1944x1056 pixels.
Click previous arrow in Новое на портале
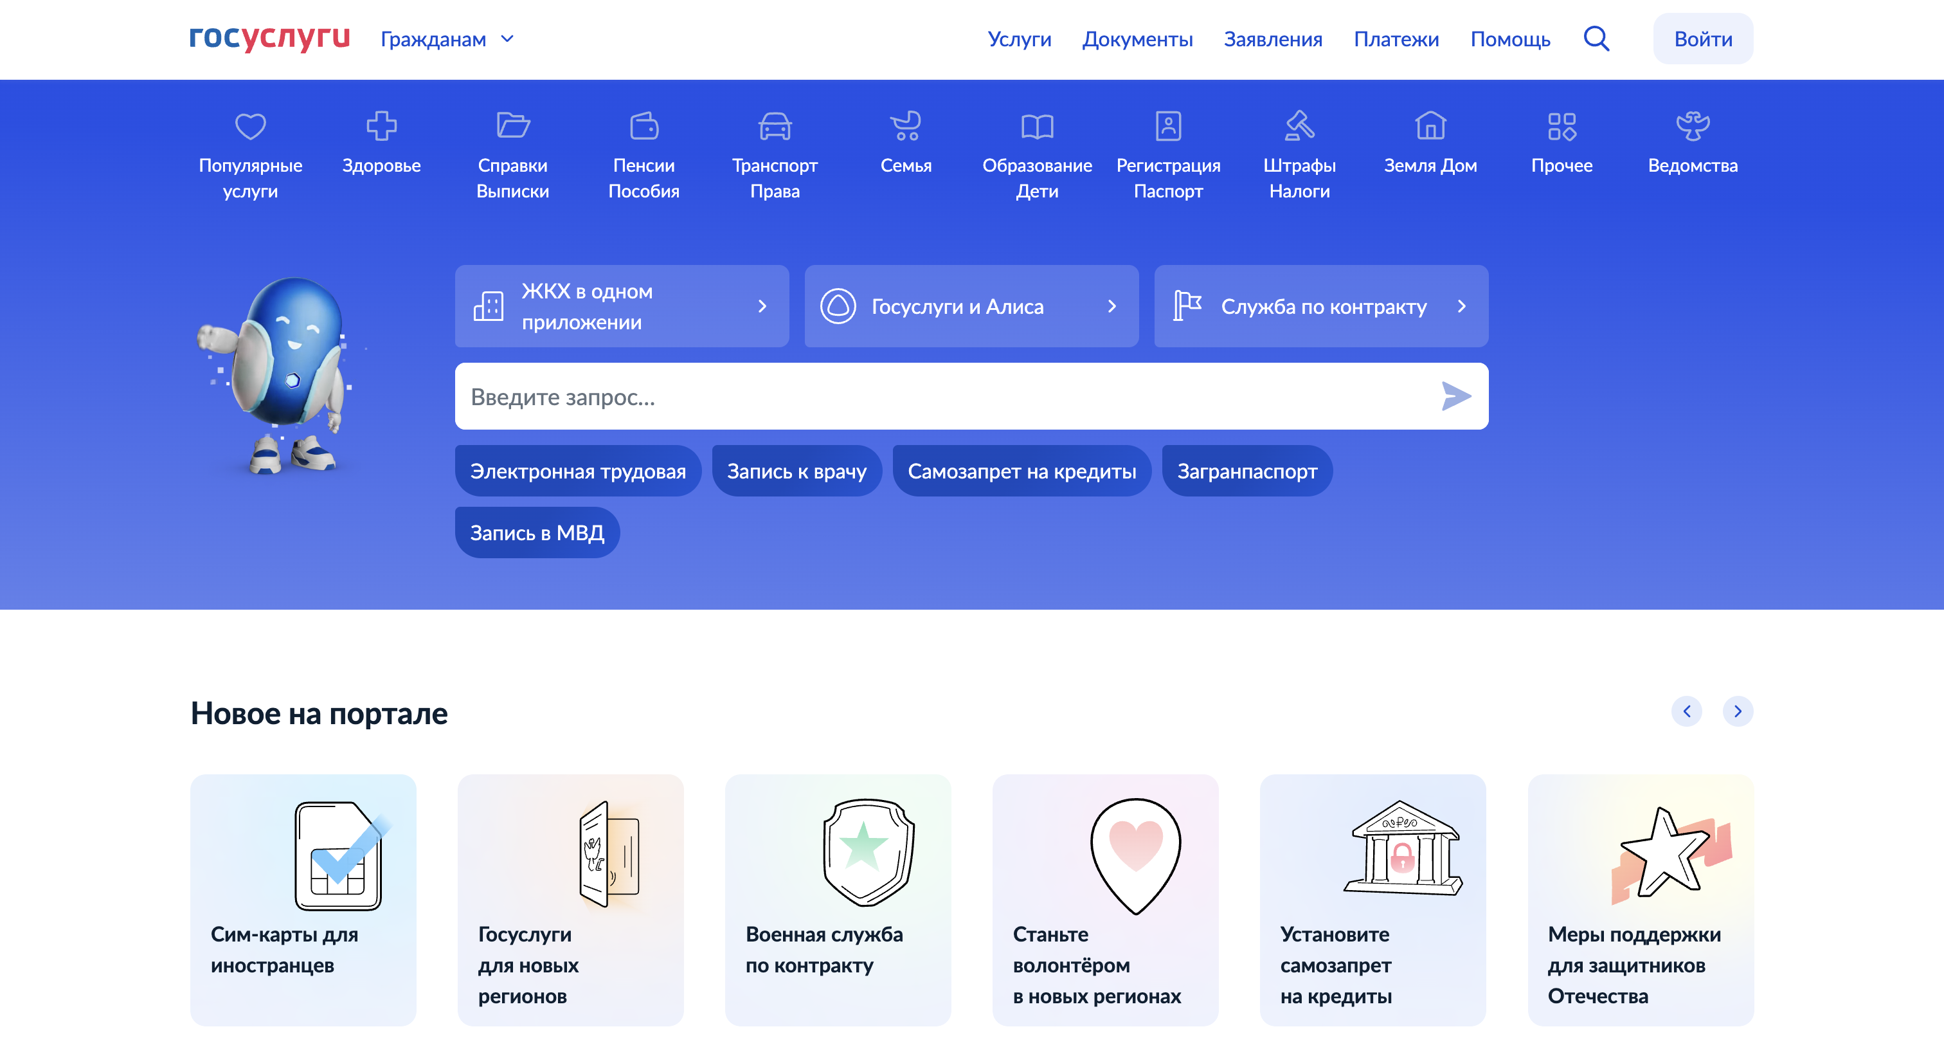click(x=1687, y=711)
